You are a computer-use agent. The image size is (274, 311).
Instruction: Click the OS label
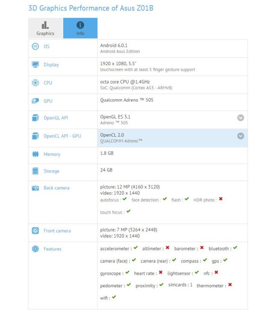pyautogui.click(x=46, y=46)
